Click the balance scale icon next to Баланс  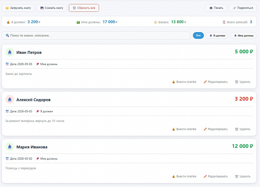point(156,22)
